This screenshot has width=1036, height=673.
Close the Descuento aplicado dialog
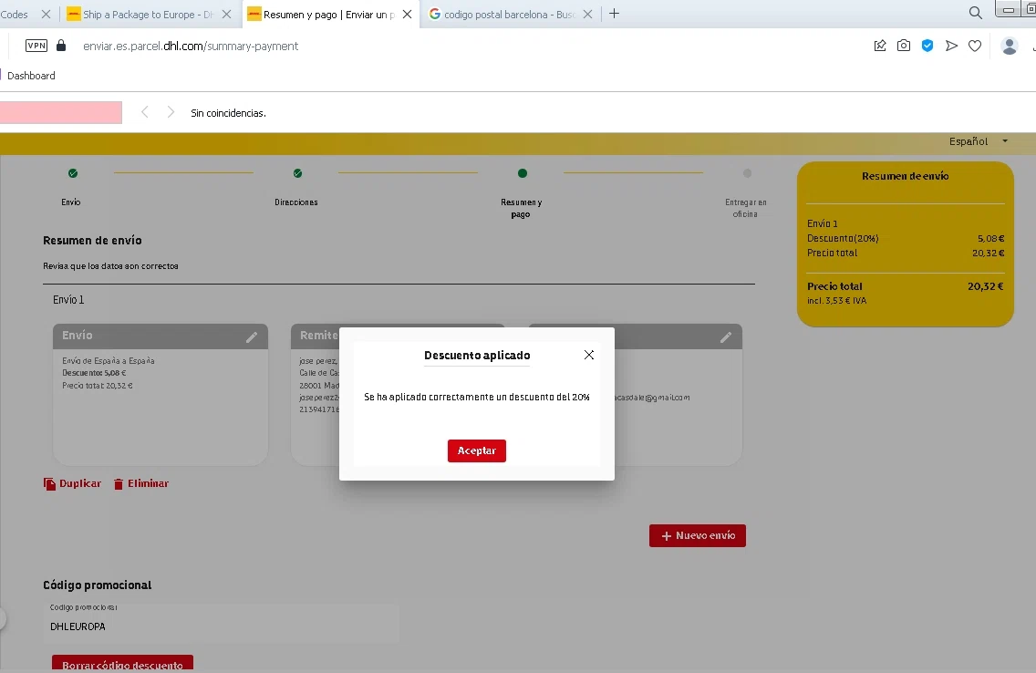click(x=589, y=355)
